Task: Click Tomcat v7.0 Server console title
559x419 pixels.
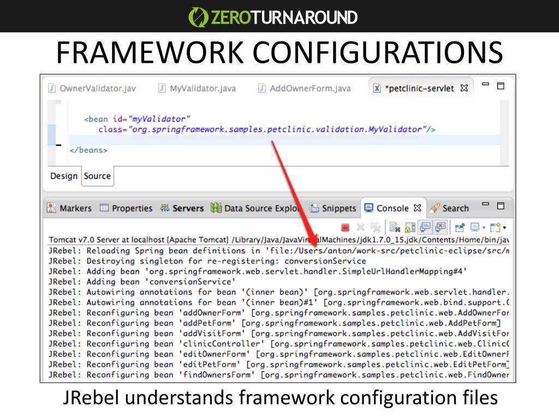Action: [279, 240]
